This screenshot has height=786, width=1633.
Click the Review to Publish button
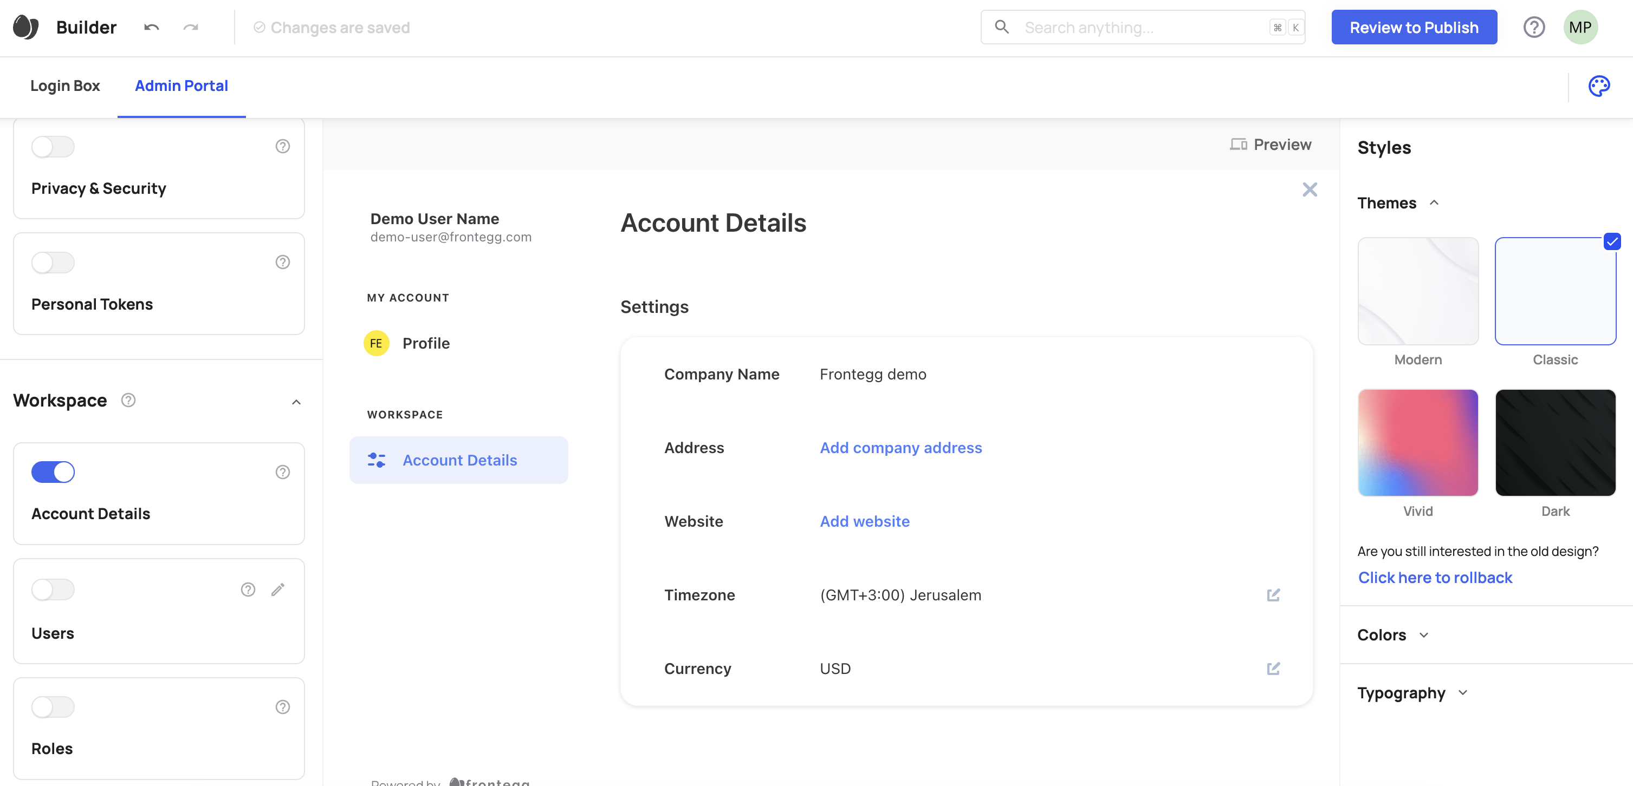point(1414,27)
